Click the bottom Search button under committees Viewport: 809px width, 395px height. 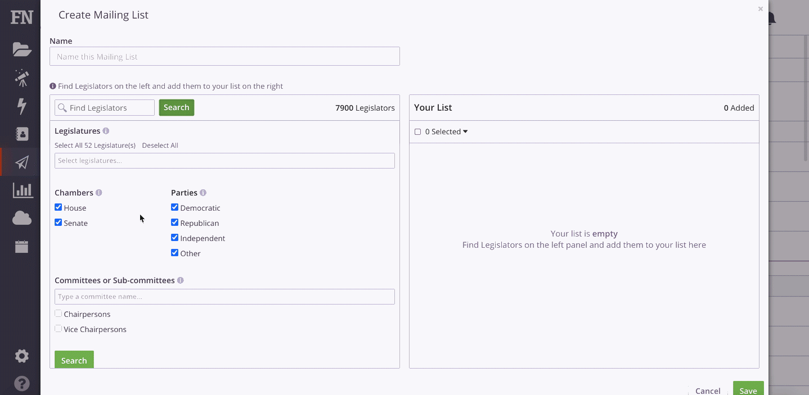tap(74, 360)
